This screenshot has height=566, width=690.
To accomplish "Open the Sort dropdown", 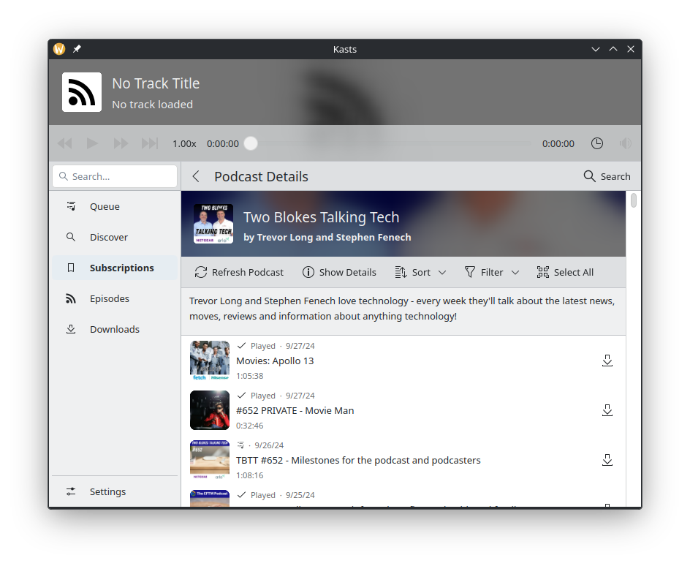I will 420,273.
